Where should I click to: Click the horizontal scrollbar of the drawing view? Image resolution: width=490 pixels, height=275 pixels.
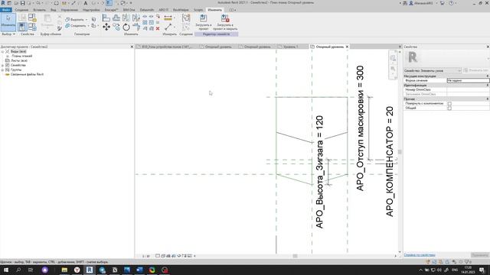coord(295,256)
